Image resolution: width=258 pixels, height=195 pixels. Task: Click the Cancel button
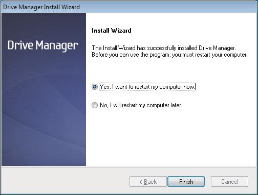pyautogui.click(x=229, y=182)
